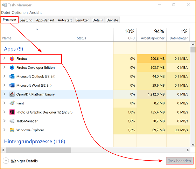Click the horizontal scrollbar thumb
The image size is (196, 169).
(38, 150)
